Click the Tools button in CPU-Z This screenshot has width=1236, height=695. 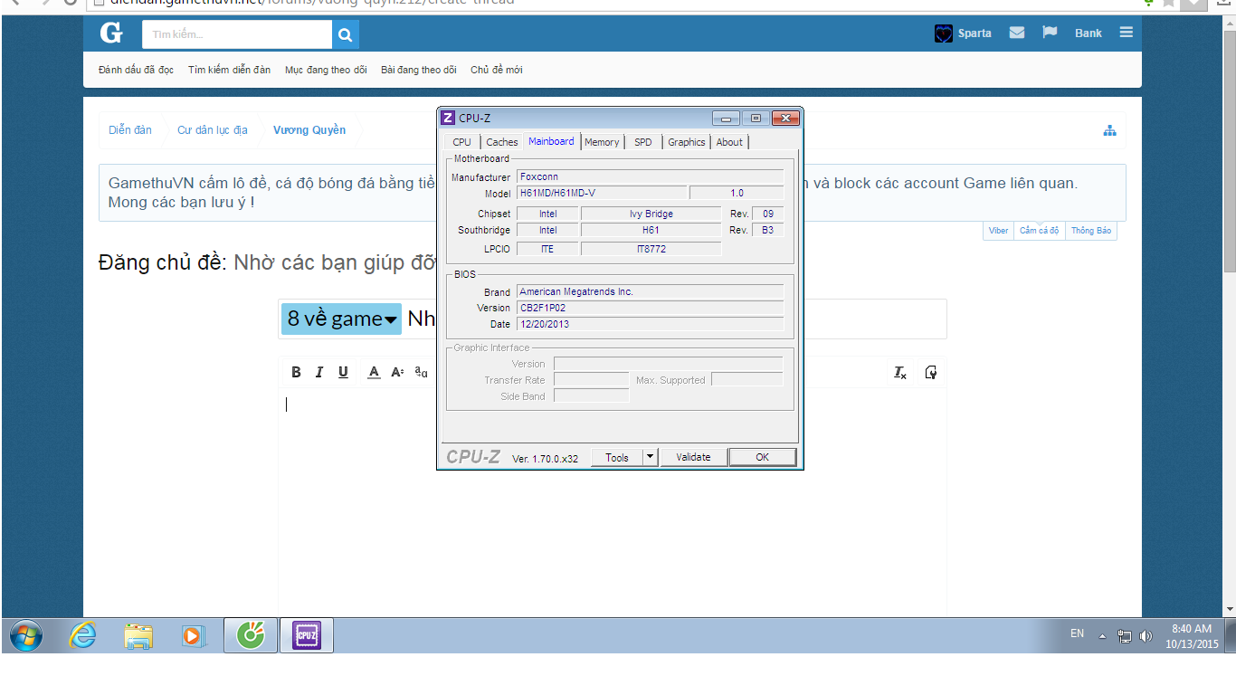coord(617,457)
